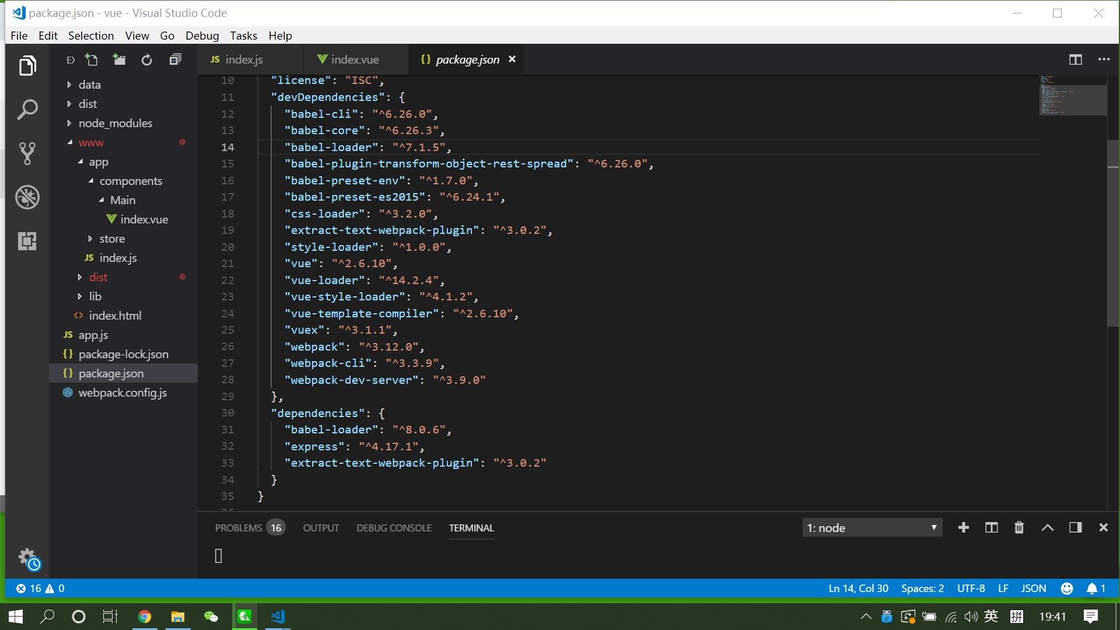This screenshot has height=630, width=1120.
Task: Click the code minimap preview
Action: point(1073,95)
